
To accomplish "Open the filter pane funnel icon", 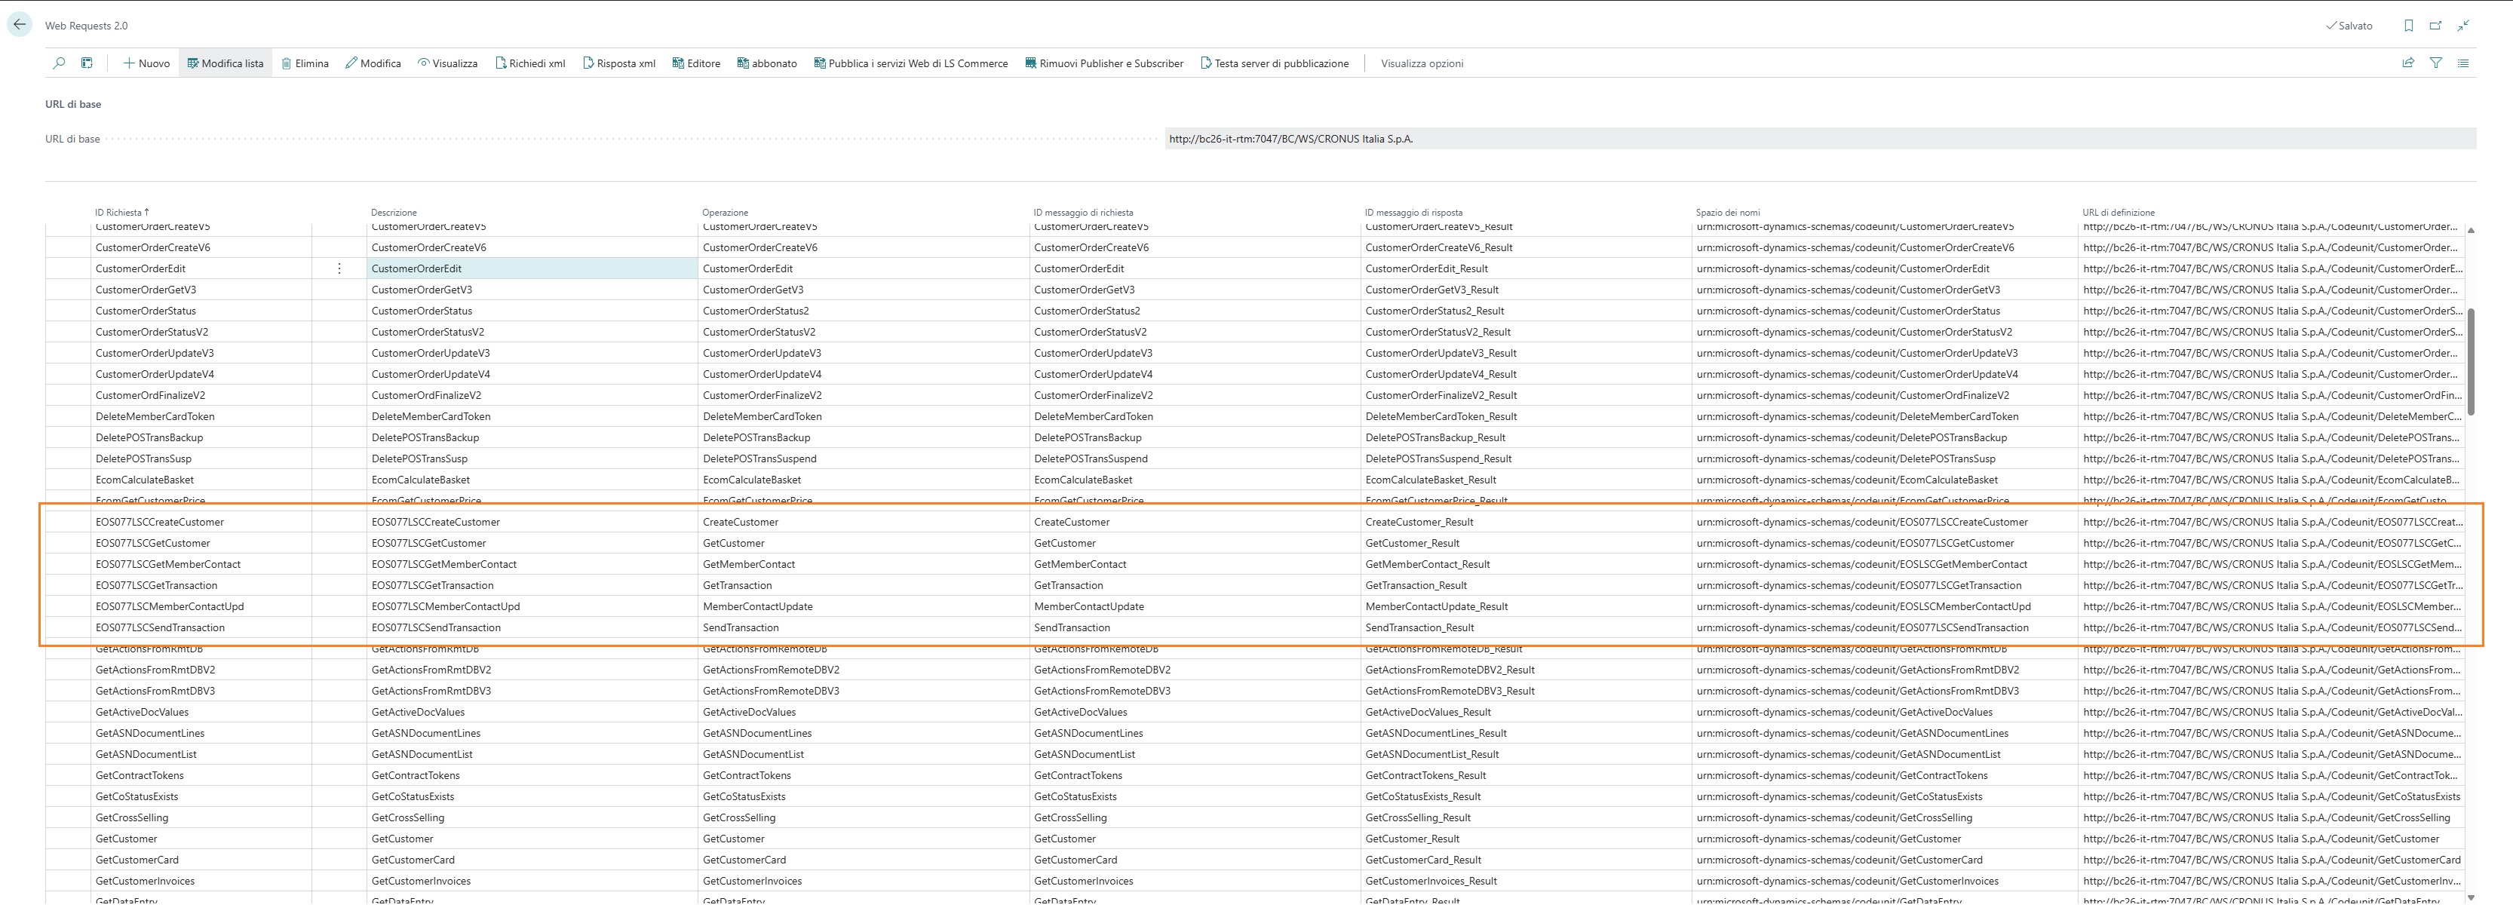I will [x=2436, y=63].
